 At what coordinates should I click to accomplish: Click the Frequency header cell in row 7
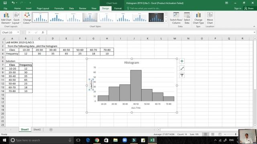tap(26, 65)
